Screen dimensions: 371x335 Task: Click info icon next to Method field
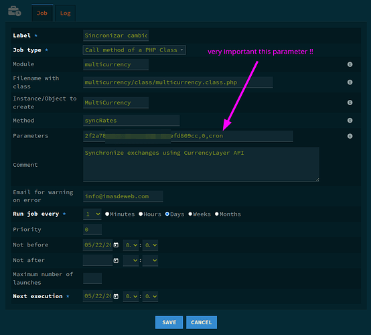[350, 121]
